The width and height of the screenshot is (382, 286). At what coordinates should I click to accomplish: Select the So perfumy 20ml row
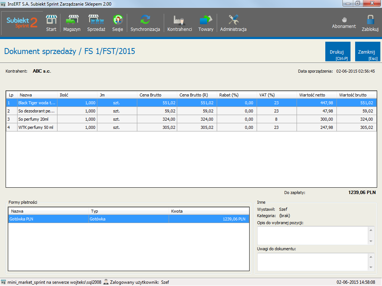[x=191, y=119]
